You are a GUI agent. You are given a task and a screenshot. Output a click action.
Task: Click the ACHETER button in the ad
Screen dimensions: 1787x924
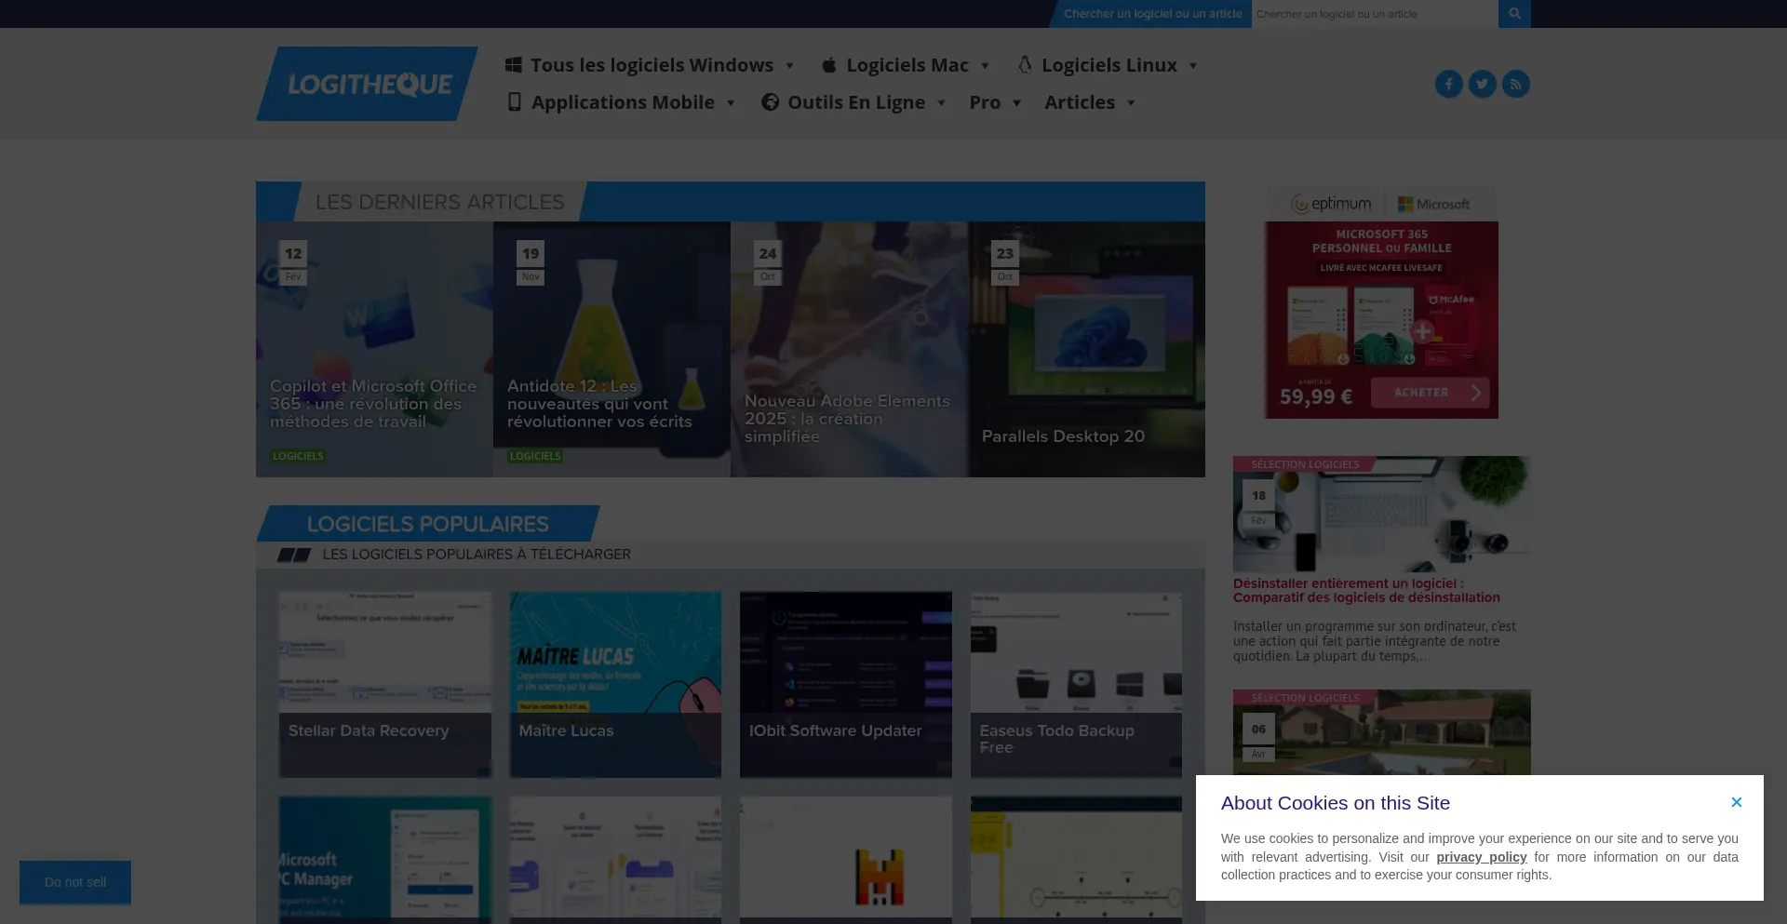coord(1430,393)
